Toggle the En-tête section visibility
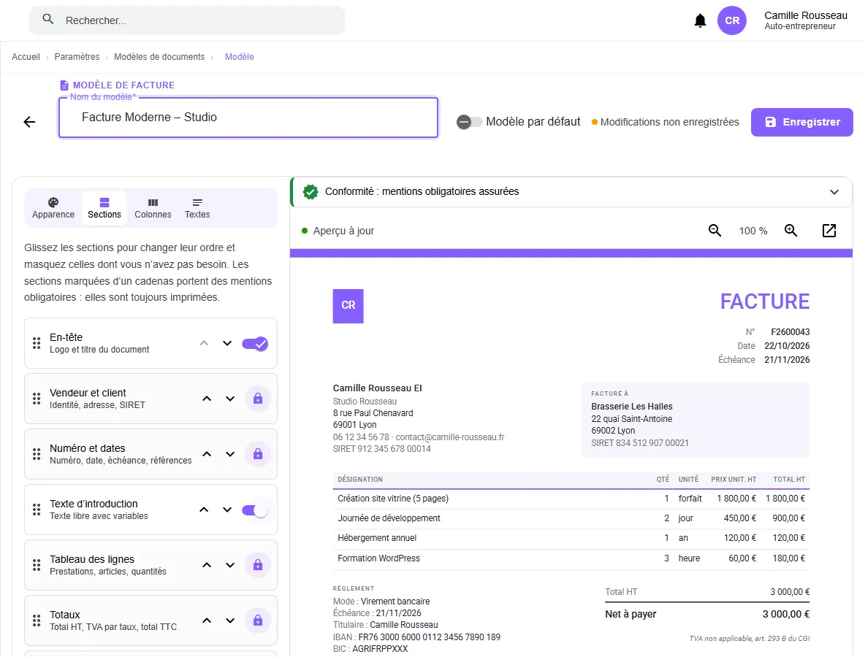Screen dimensions: 865x657 pyautogui.click(x=255, y=344)
